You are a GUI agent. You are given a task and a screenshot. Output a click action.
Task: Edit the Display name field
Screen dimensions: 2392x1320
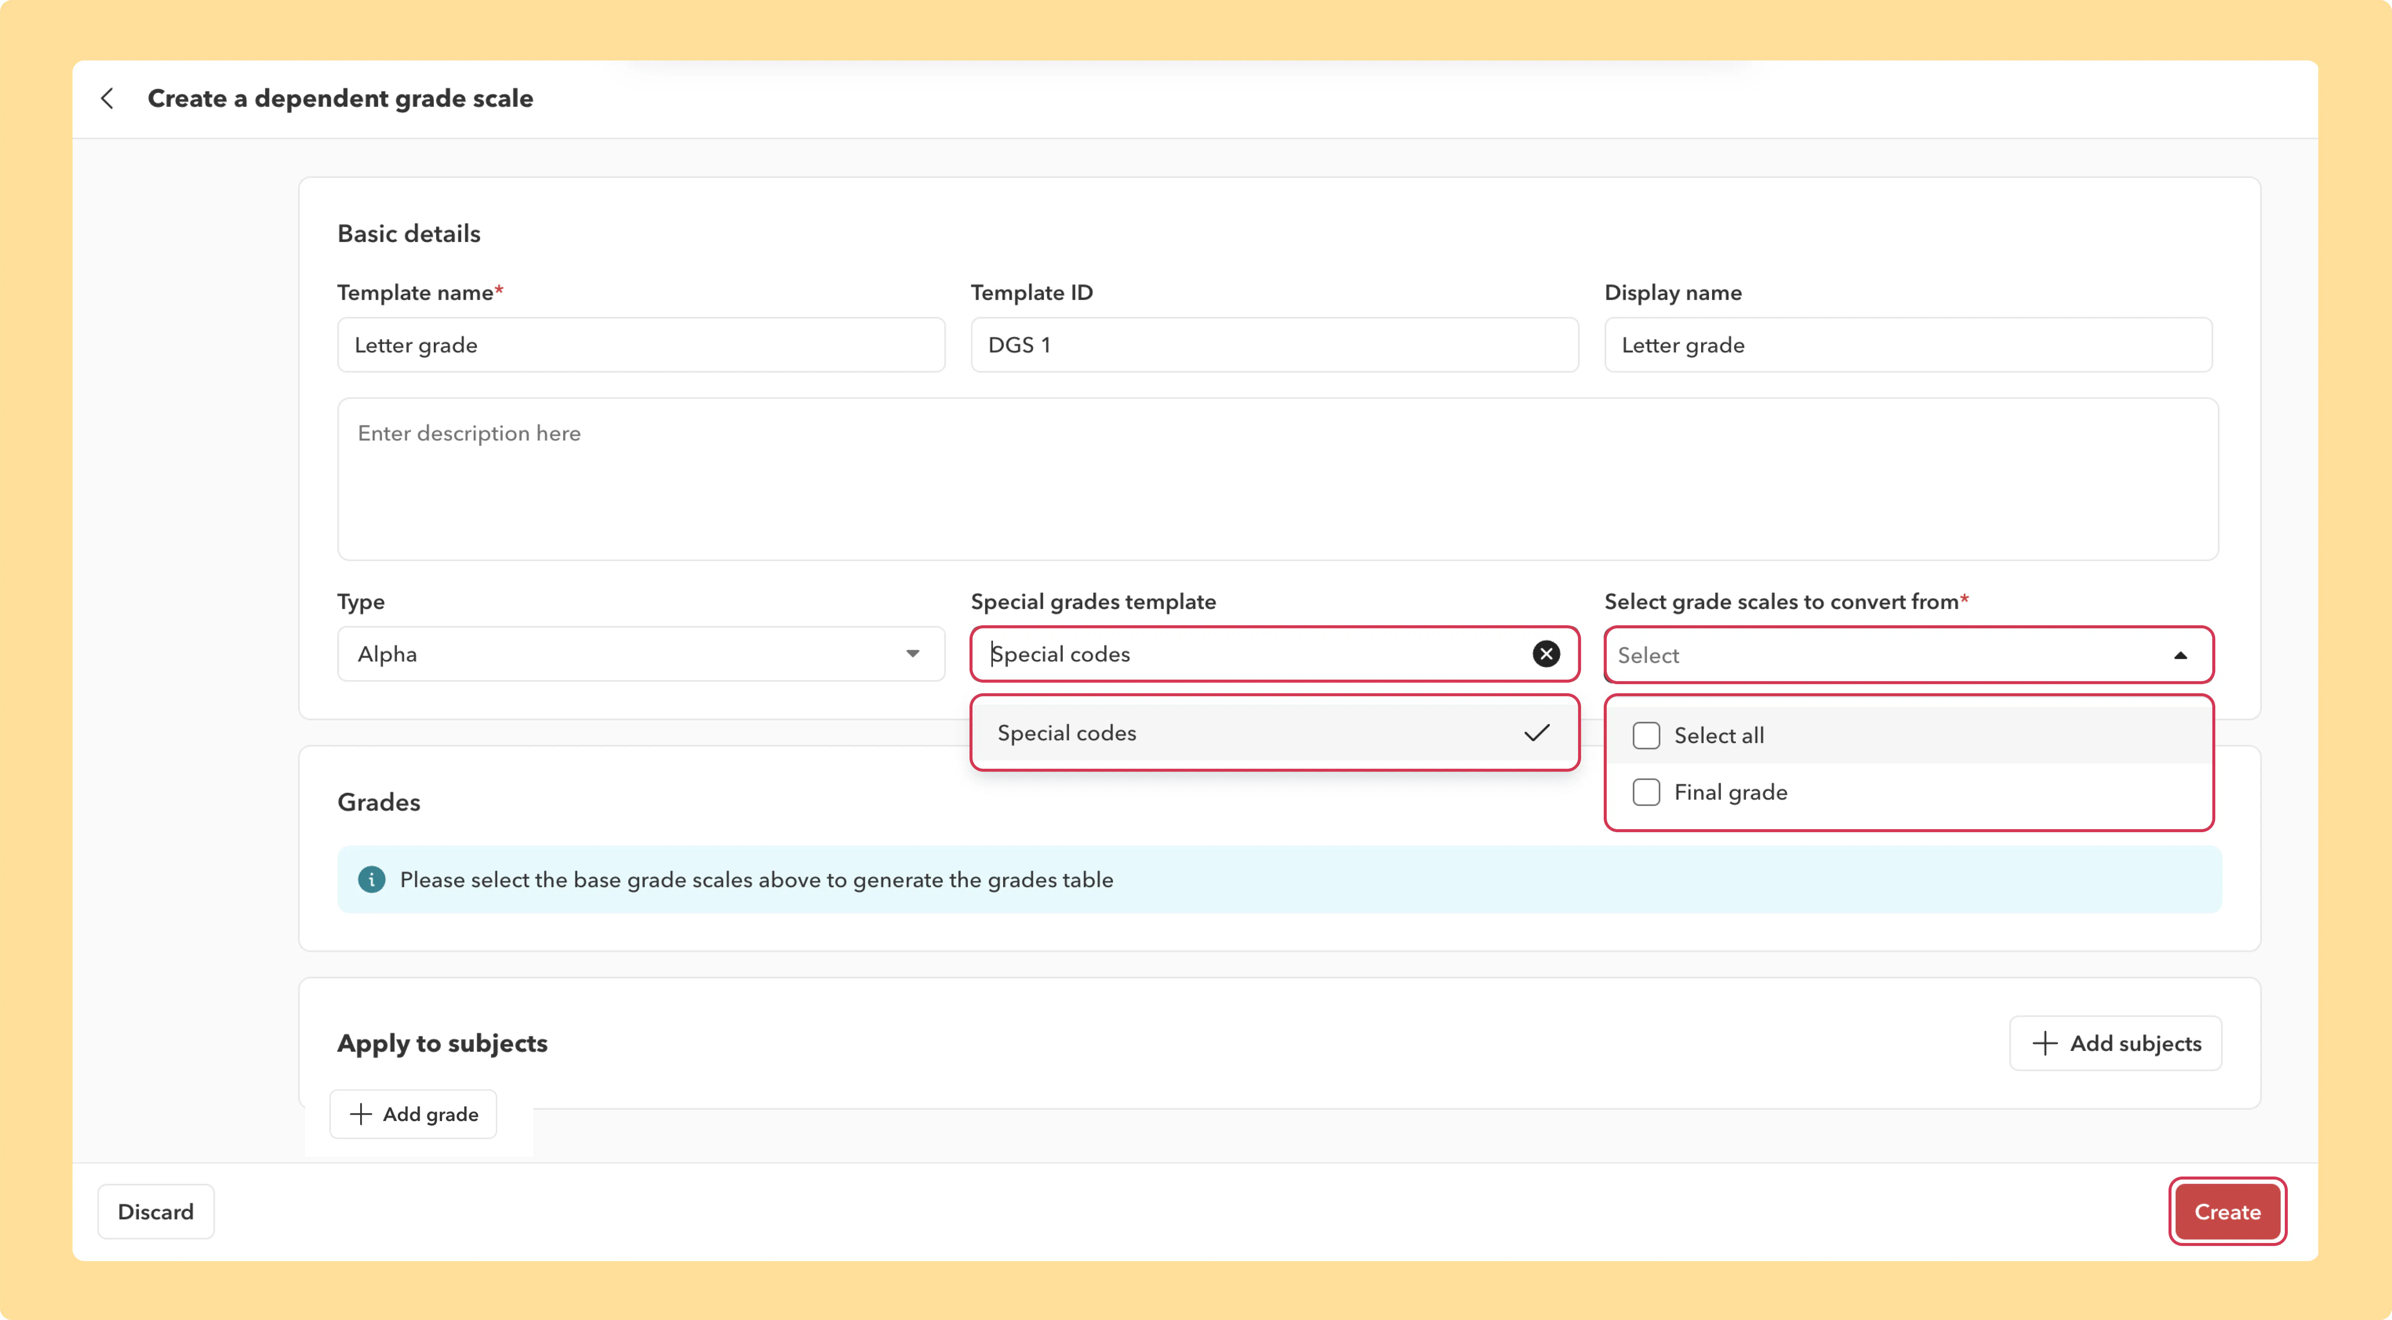point(1908,345)
